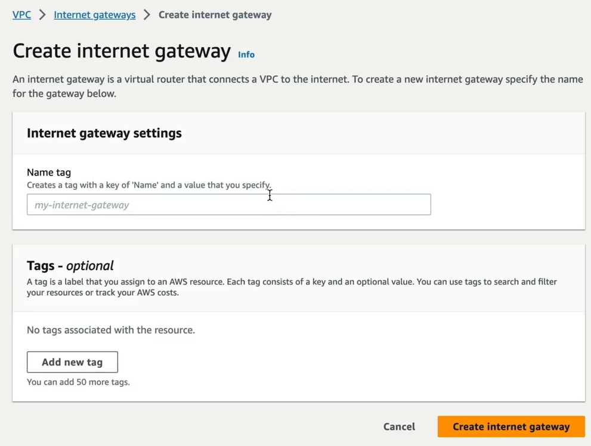Open the Info link beside page title
591x446 pixels.
click(x=246, y=55)
